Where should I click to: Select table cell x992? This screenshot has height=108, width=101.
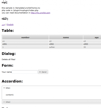66,44
